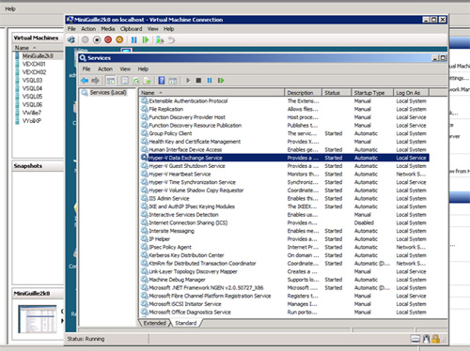
Task: Sort by the Startup Type column header
Action: pyautogui.click(x=372, y=93)
